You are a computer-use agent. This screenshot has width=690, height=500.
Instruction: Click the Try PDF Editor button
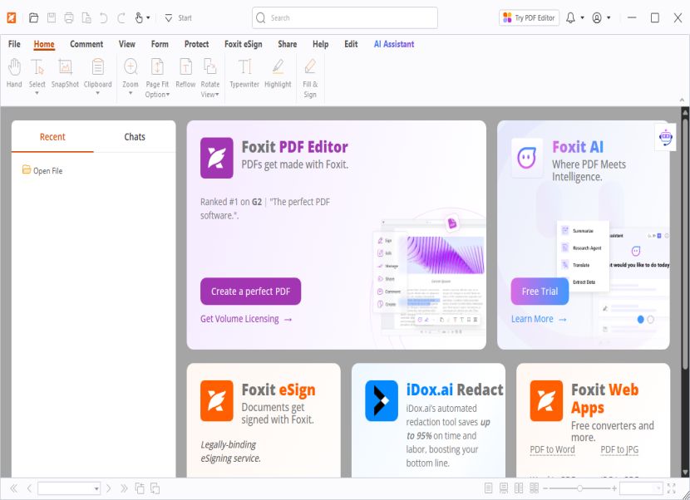(x=529, y=18)
